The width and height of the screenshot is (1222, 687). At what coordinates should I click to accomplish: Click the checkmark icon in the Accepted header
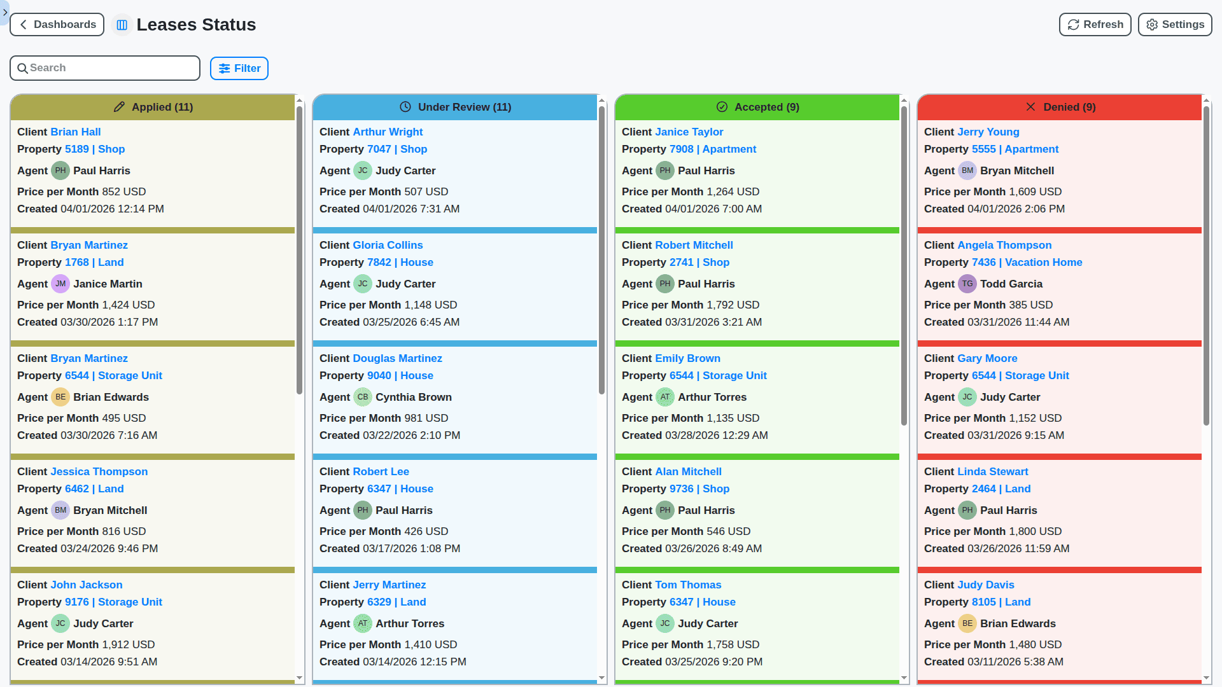point(722,107)
